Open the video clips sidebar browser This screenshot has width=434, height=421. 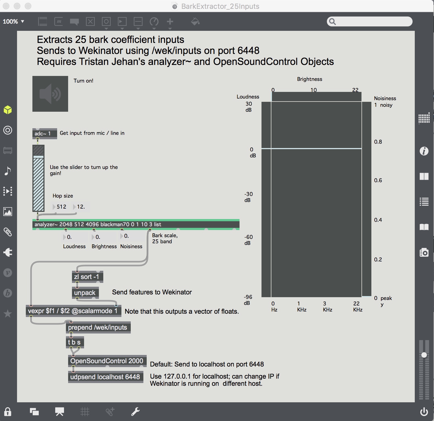tap(8, 191)
